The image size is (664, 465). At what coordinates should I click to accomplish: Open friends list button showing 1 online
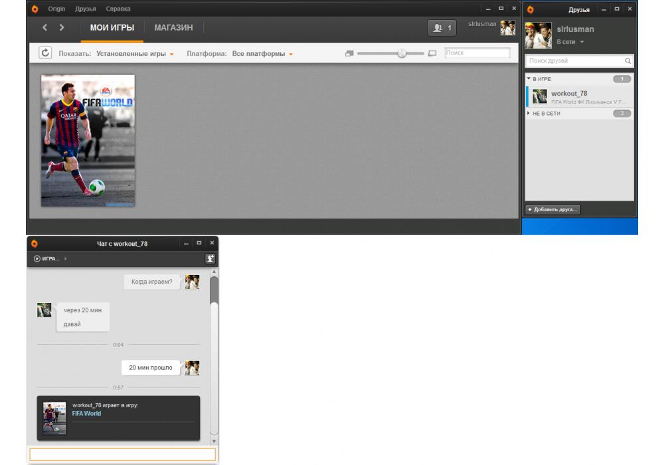click(442, 28)
